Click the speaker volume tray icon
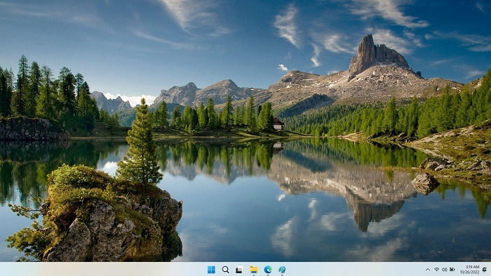The height and width of the screenshot is (276, 491). coord(444,270)
